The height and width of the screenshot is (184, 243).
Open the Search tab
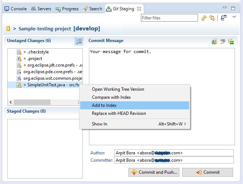[92, 9]
